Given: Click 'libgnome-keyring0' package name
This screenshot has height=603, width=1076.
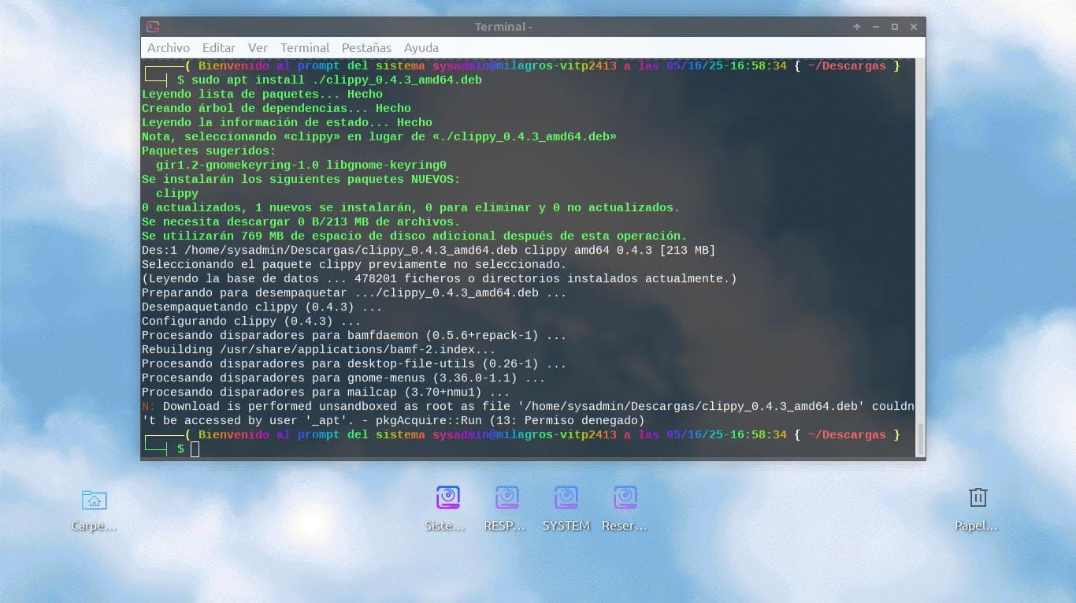Looking at the screenshot, I should pos(386,165).
